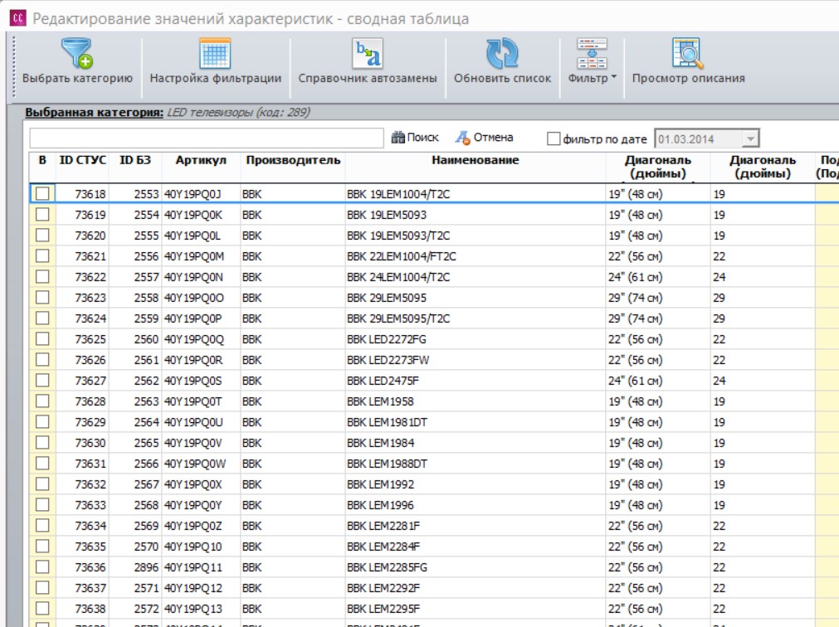The width and height of the screenshot is (839, 627).
Task: Click article cell 40Y19PQ0T
Action: tap(201, 401)
